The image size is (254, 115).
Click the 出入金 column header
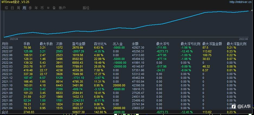coord(118,44)
